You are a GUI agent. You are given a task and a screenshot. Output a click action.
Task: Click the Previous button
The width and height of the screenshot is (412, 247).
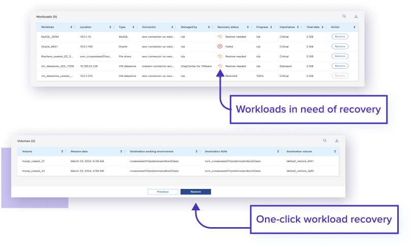[162, 192]
